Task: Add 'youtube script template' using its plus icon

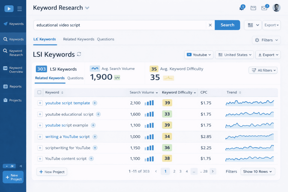Action: (x=95, y=103)
